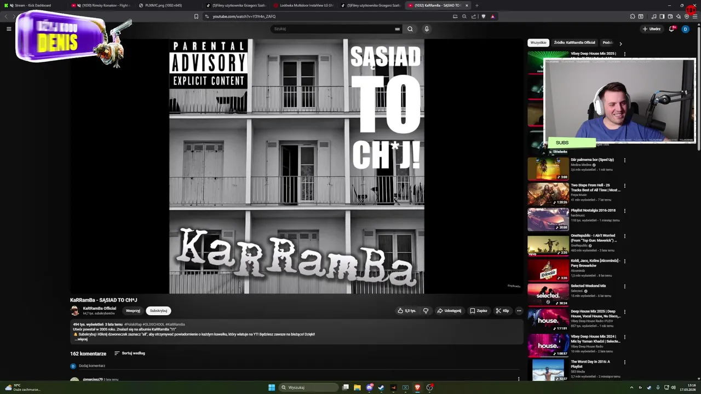
Task: Open Discord from the taskbar
Action: point(370,387)
